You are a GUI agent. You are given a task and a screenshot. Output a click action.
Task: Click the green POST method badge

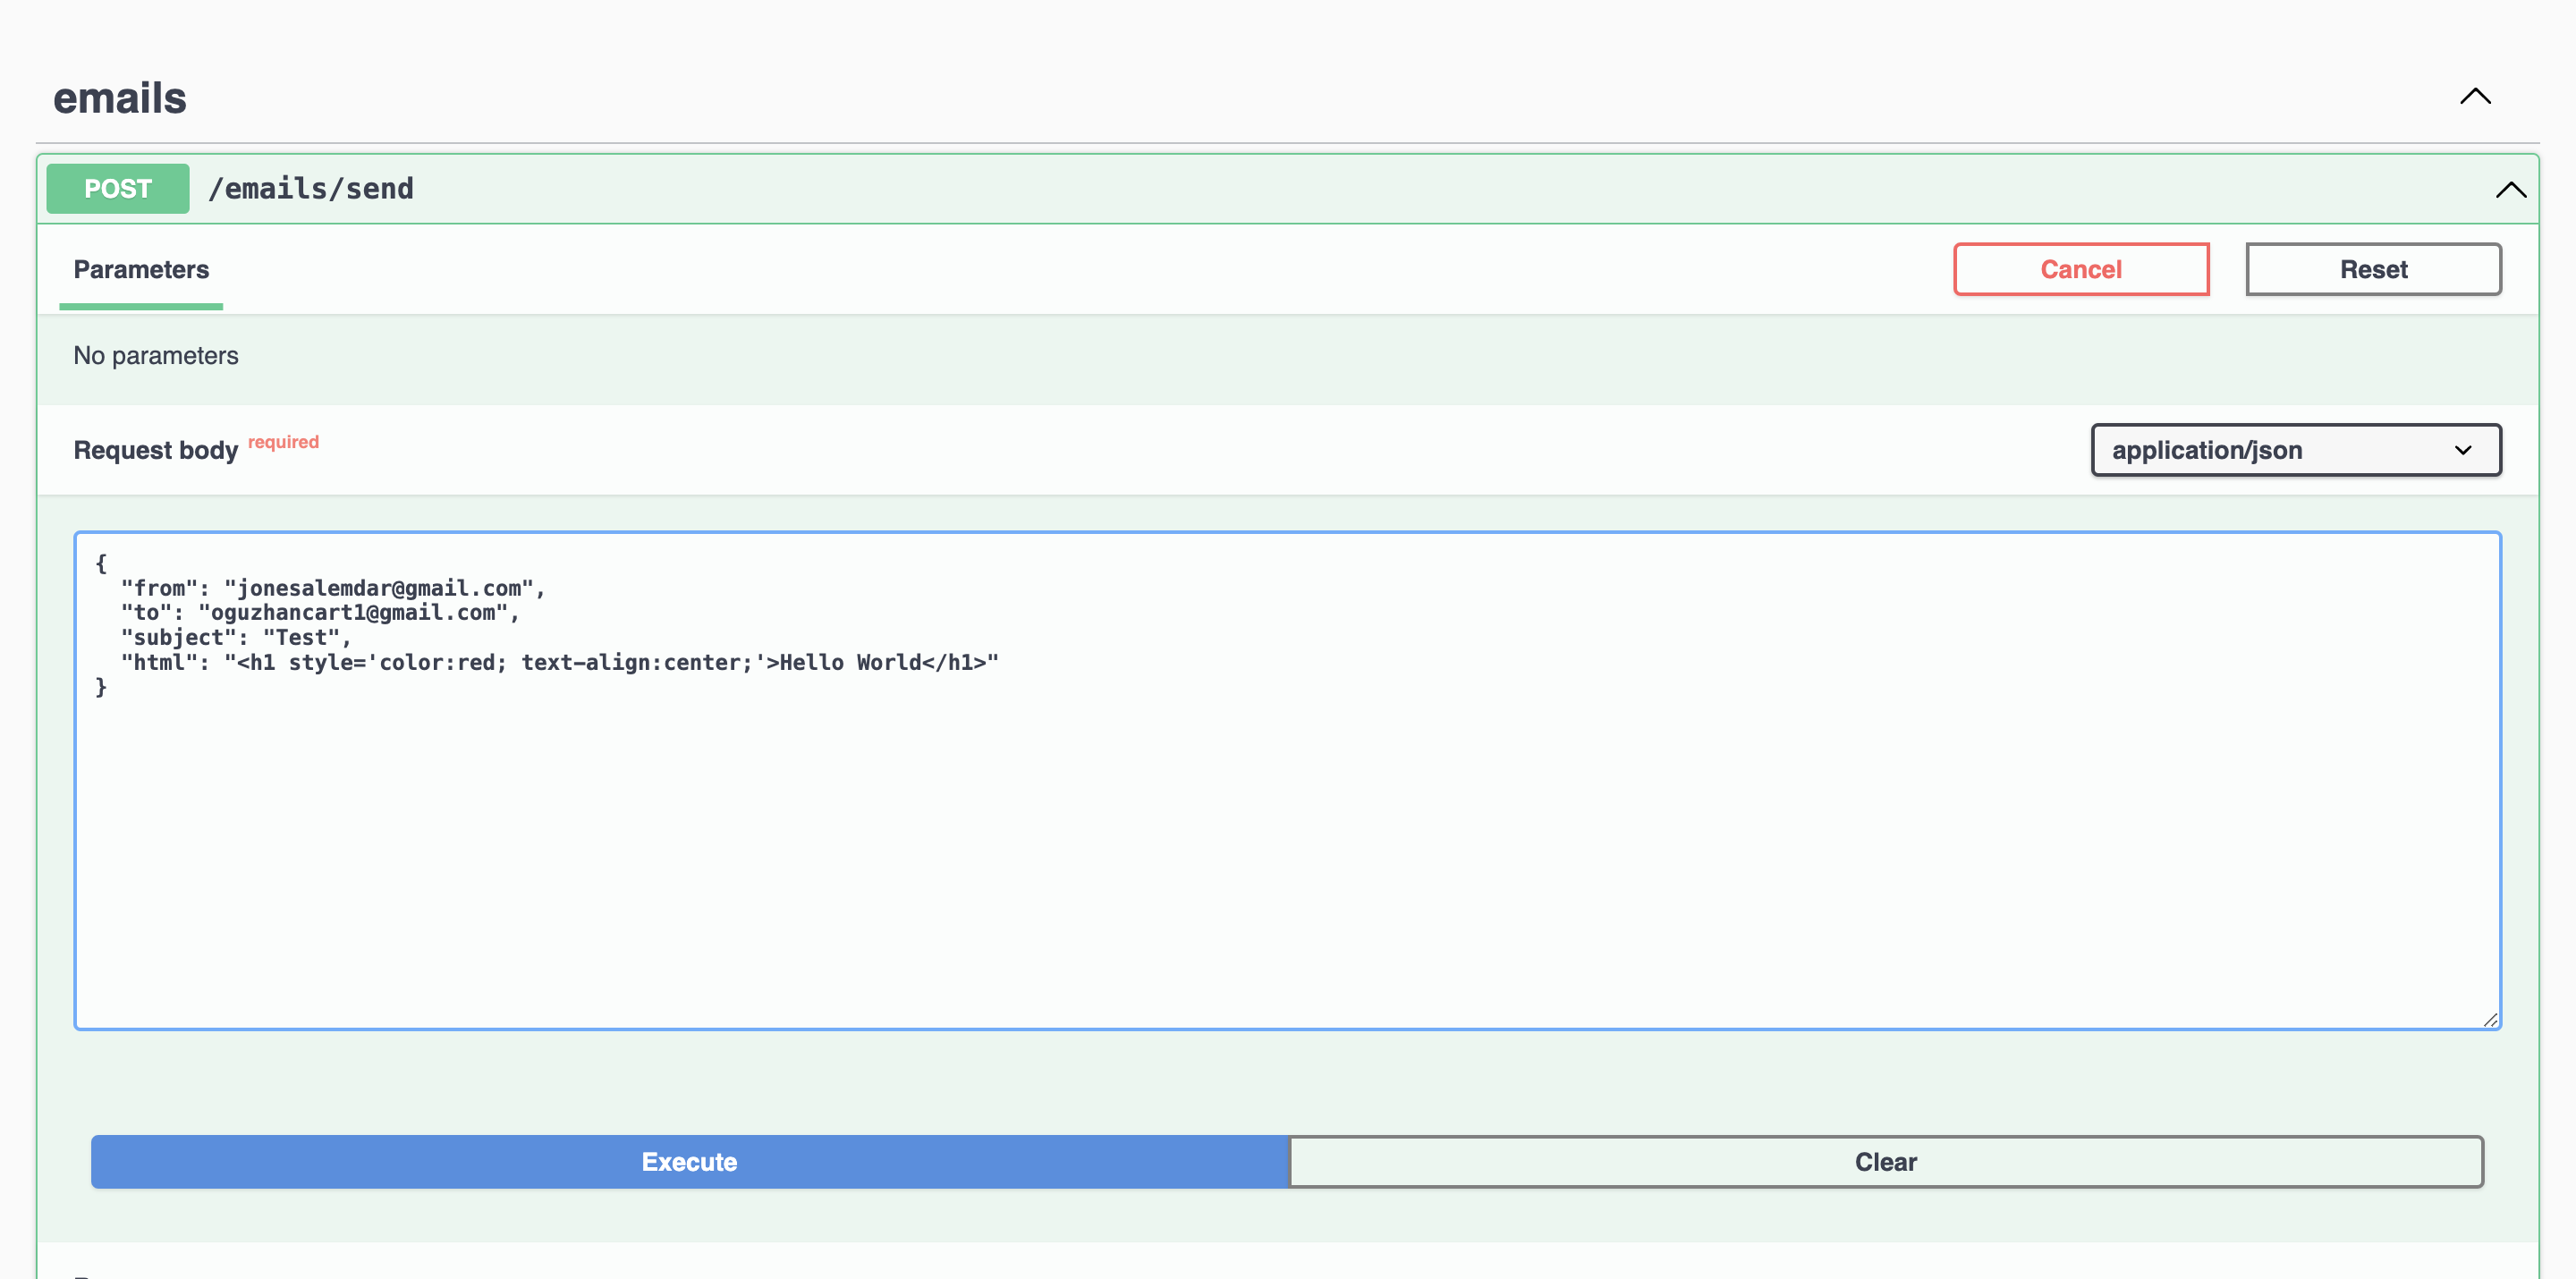tap(118, 189)
